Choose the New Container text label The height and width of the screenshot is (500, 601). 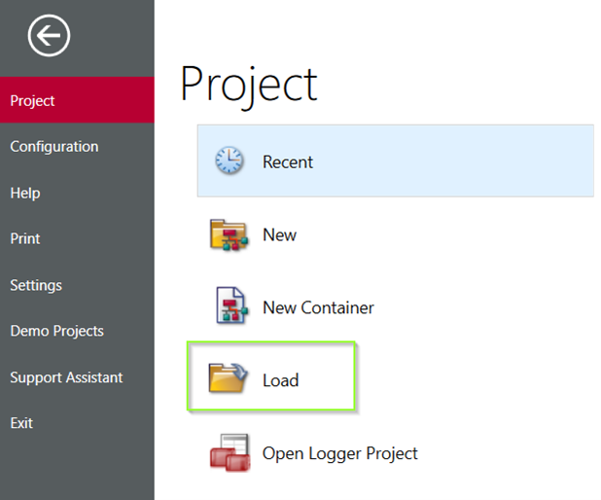tap(318, 308)
